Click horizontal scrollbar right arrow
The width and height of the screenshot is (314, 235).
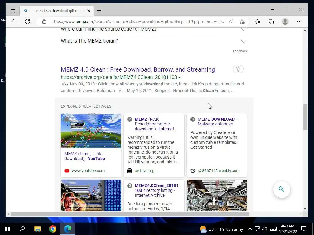(x=300, y=214)
